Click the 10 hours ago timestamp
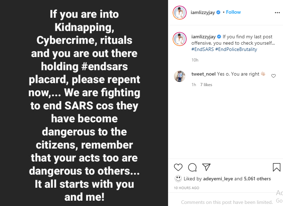This screenshot has height=206, width=283. click(x=186, y=188)
